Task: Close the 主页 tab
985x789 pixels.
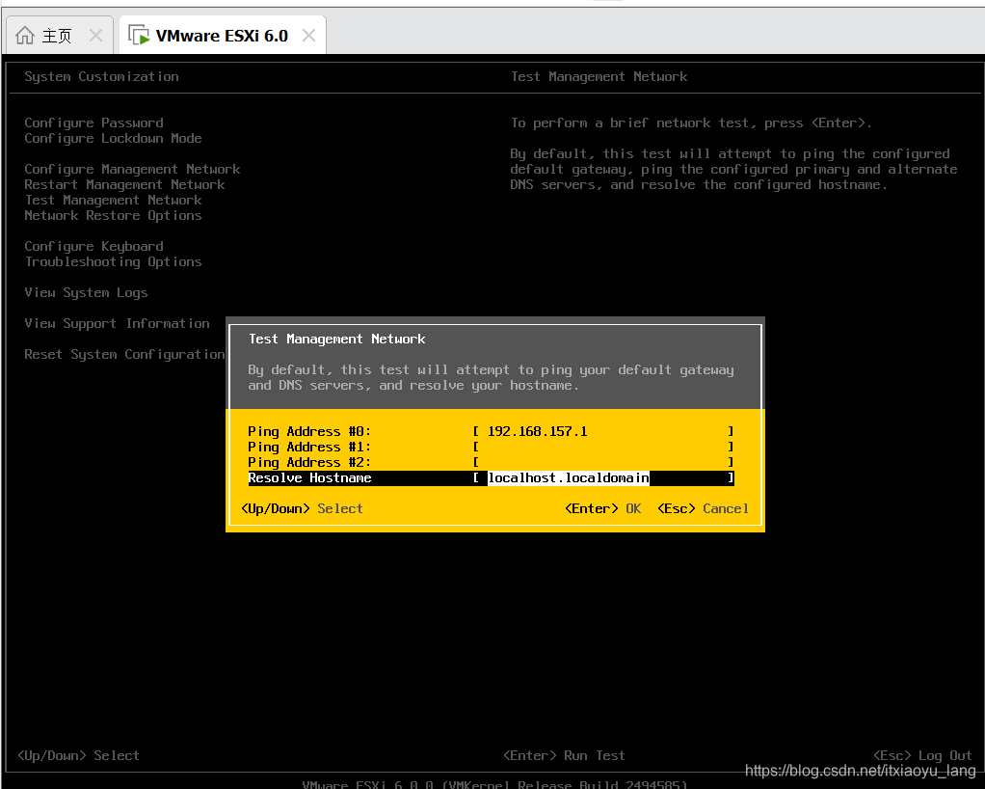Action: pyautogui.click(x=95, y=36)
